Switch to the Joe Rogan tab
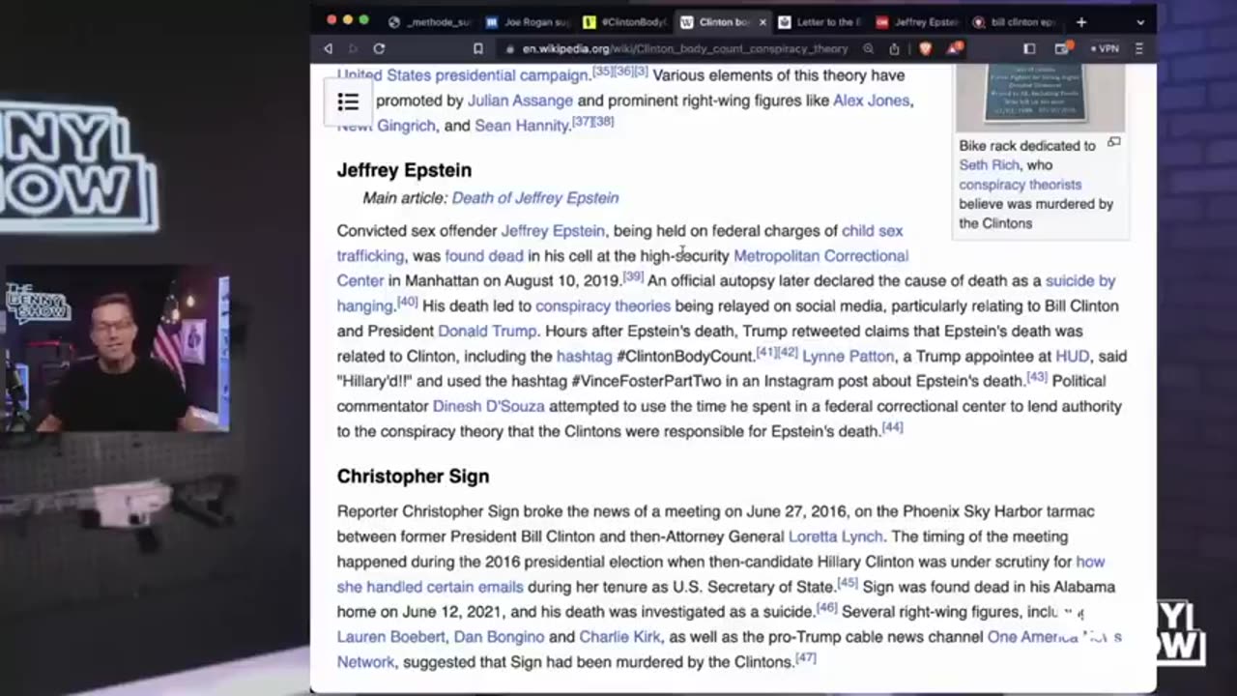Image resolution: width=1237 pixels, height=696 pixels. click(x=528, y=21)
